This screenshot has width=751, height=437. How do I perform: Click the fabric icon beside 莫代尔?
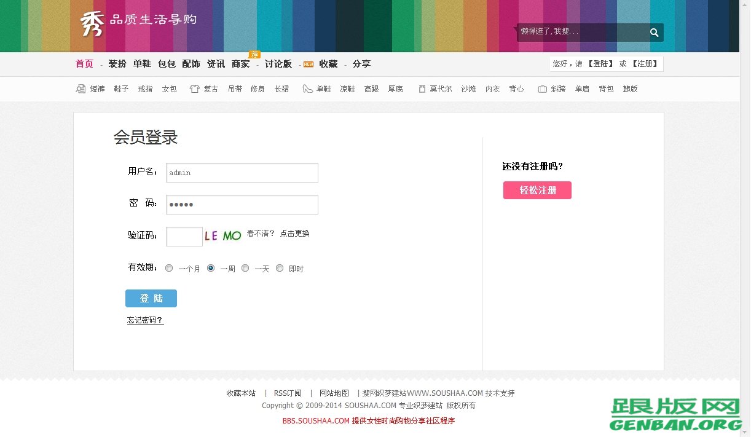421,88
